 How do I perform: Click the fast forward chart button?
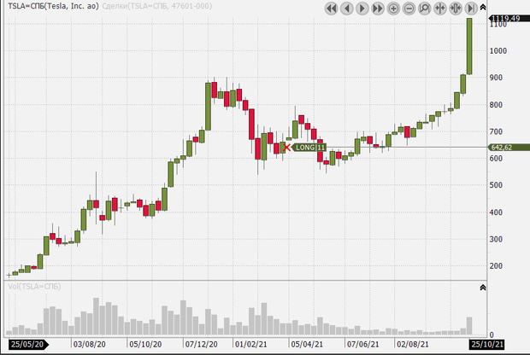tap(378, 9)
